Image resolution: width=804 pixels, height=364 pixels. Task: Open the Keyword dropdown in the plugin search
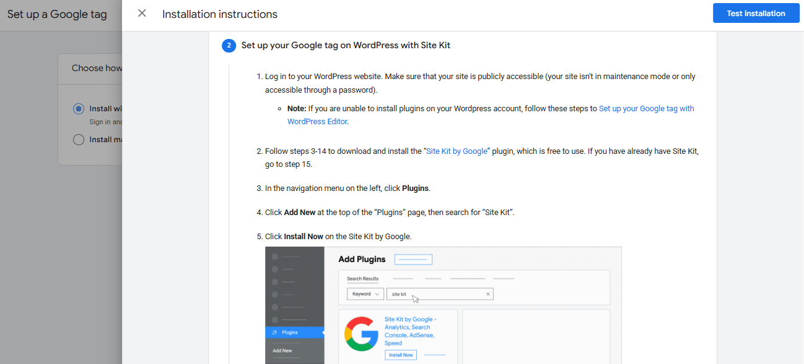point(365,294)
